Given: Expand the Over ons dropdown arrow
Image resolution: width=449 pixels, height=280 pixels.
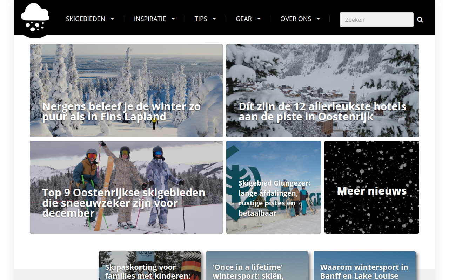Looking at the screenshot, I should coord(318,19).
